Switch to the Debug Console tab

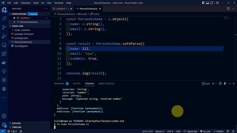(106, 83)
